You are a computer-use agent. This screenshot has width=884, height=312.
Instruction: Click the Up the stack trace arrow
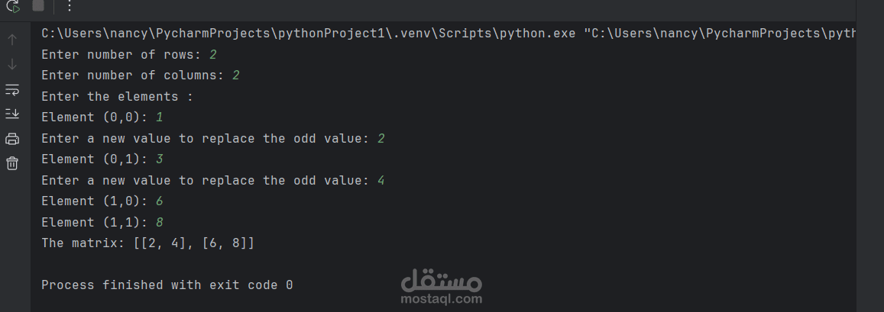click(x=12, y=40)
